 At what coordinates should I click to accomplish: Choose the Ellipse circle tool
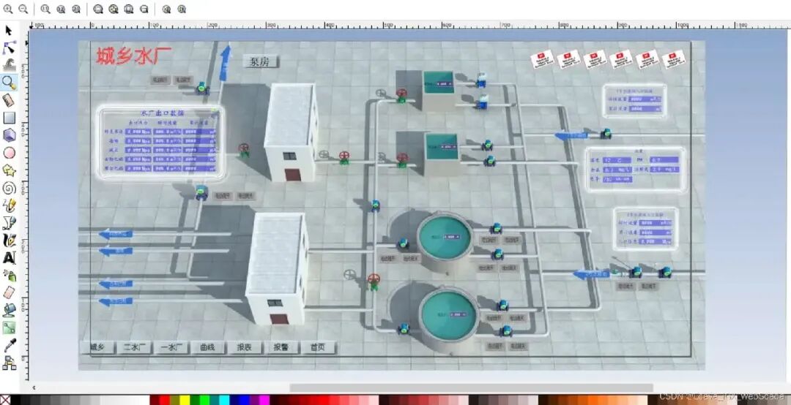pos(9,153)
